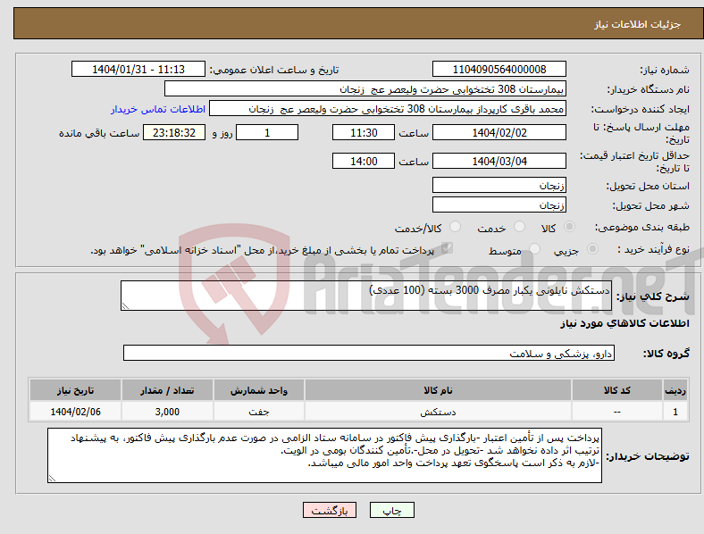Image resolution: width=704 pixels, height=534 pixels.
Task: Select the متوسط purchase type radio
Action: [534, 249]
